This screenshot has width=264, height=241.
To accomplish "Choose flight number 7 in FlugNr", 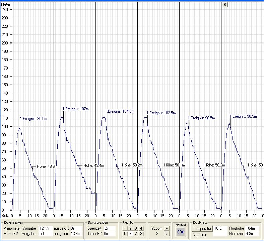I will pos(136,234).
